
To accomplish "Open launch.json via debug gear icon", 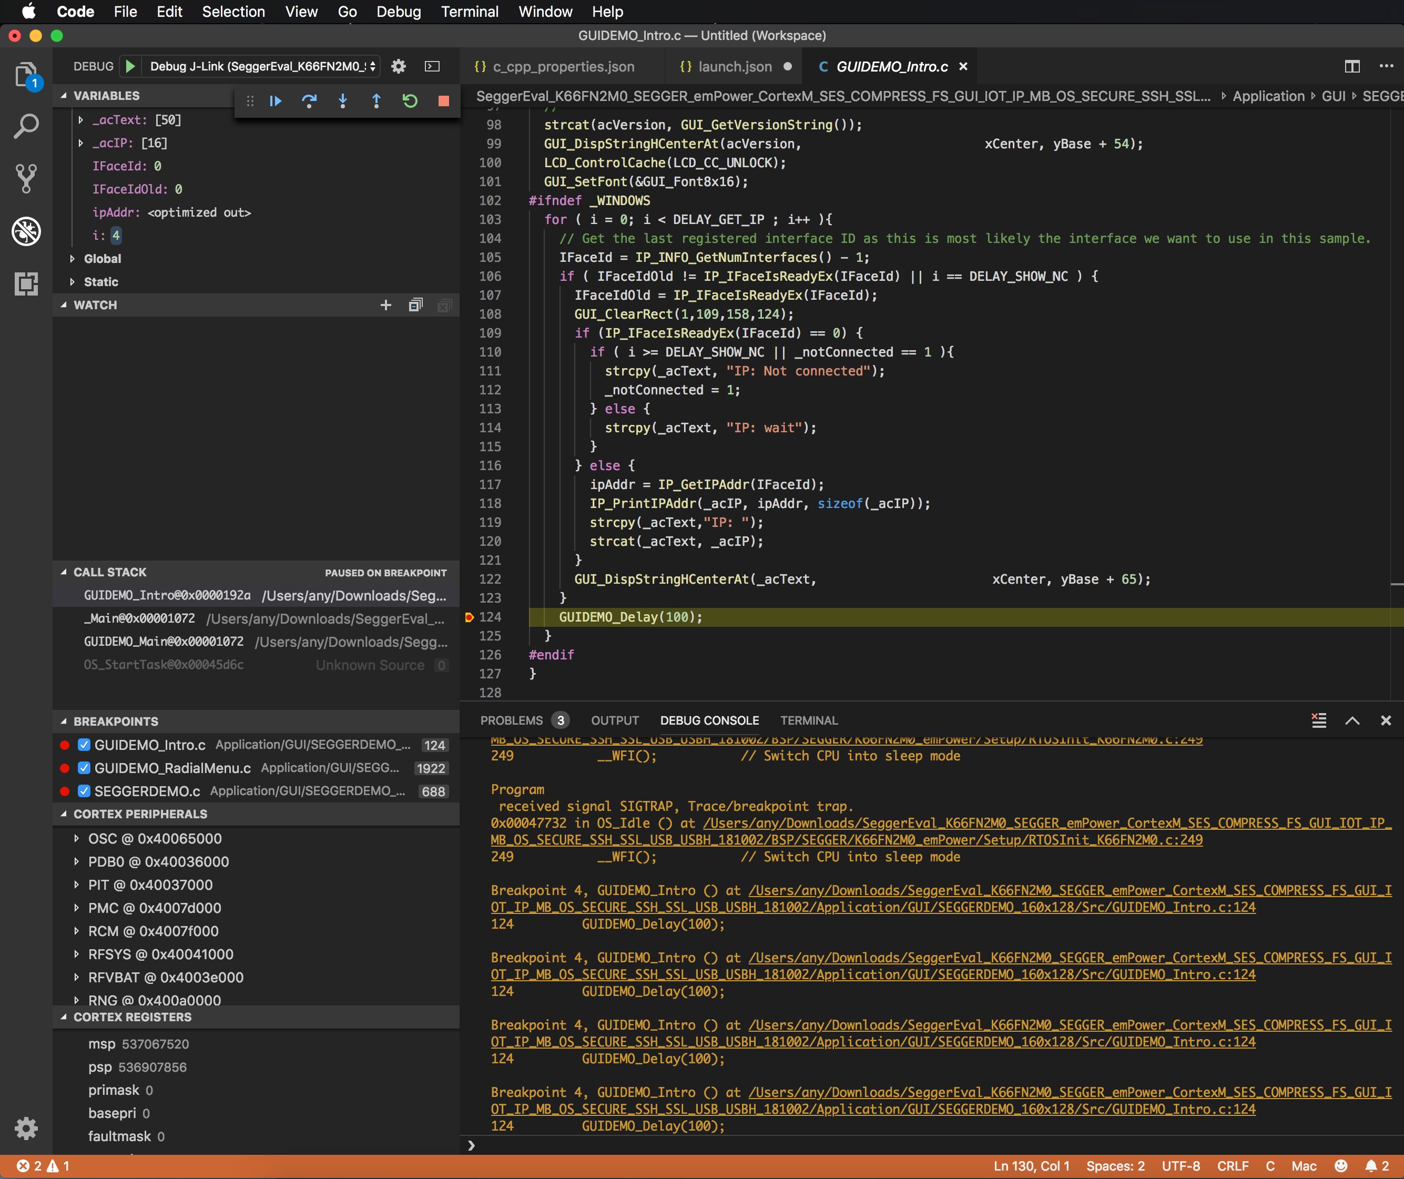I will pyautogui.click(x=399, y=66).
